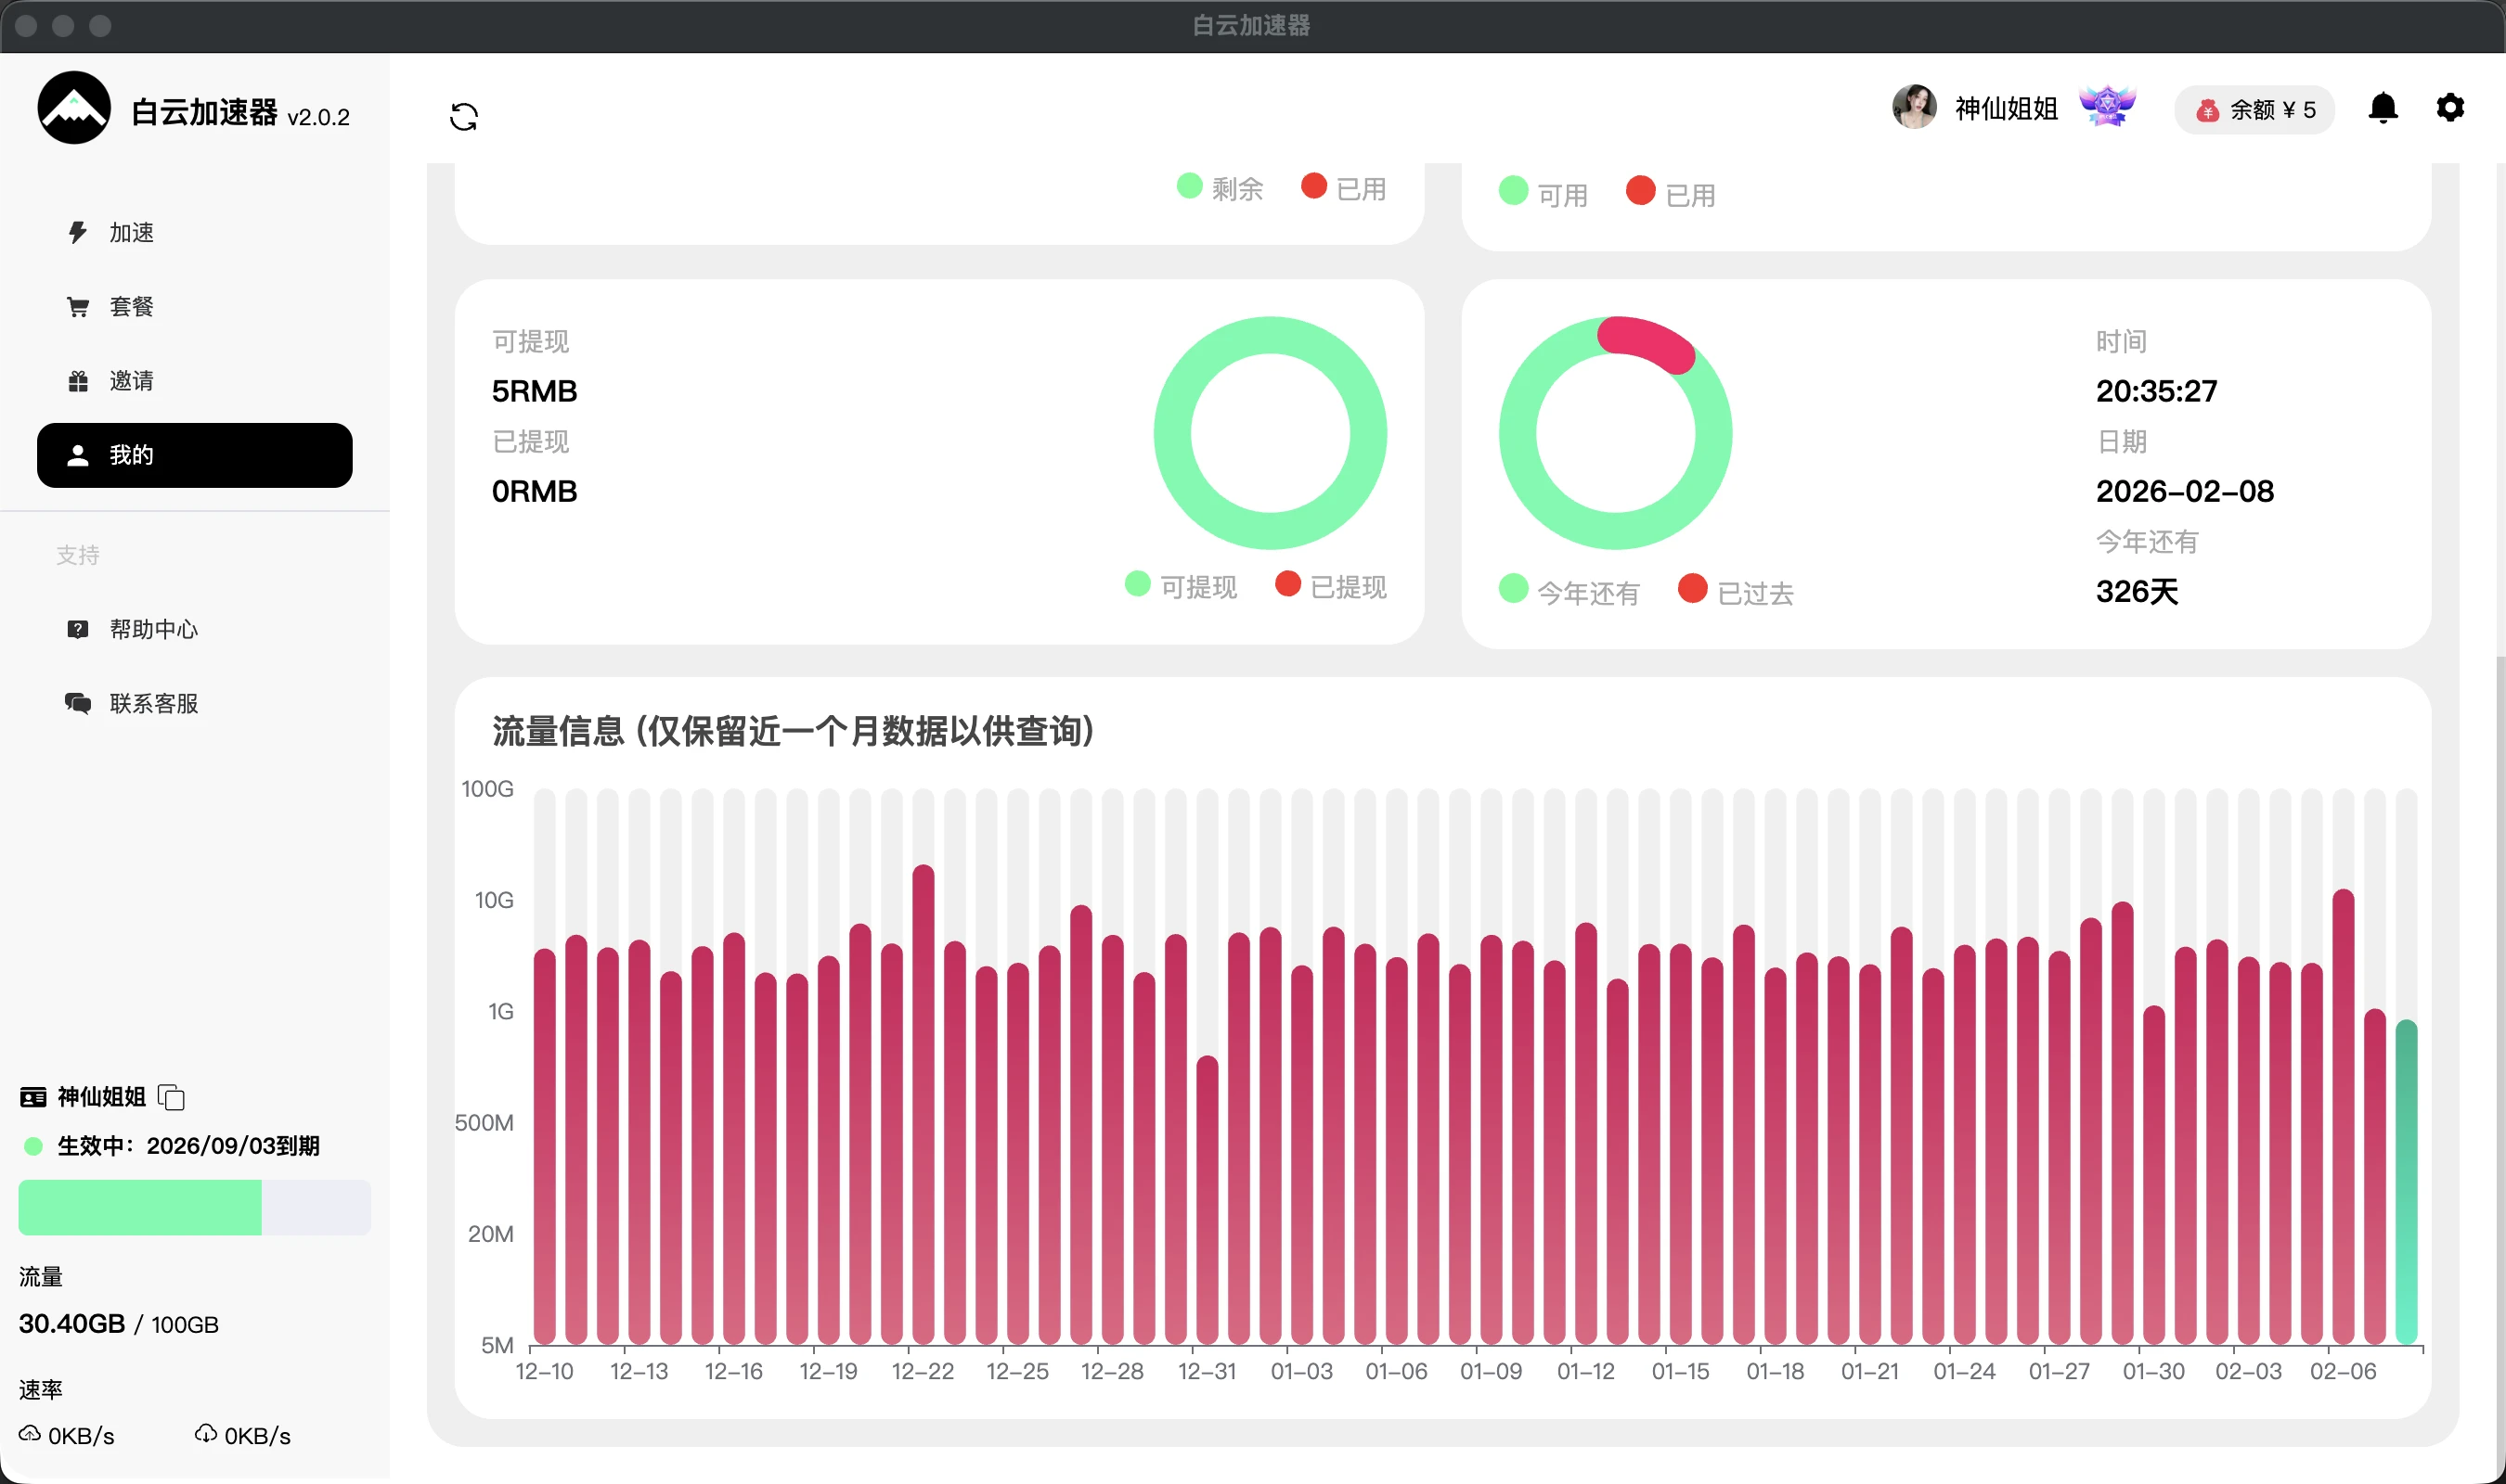The width and height of the screenshot is (2506, 1484).
Task: Open 联系客服 customer support
Action: coord(153,703)
